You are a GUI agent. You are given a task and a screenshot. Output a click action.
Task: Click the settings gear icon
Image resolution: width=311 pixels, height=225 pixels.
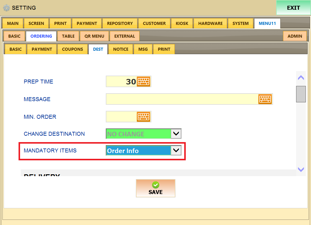click(x=6, y=8)
